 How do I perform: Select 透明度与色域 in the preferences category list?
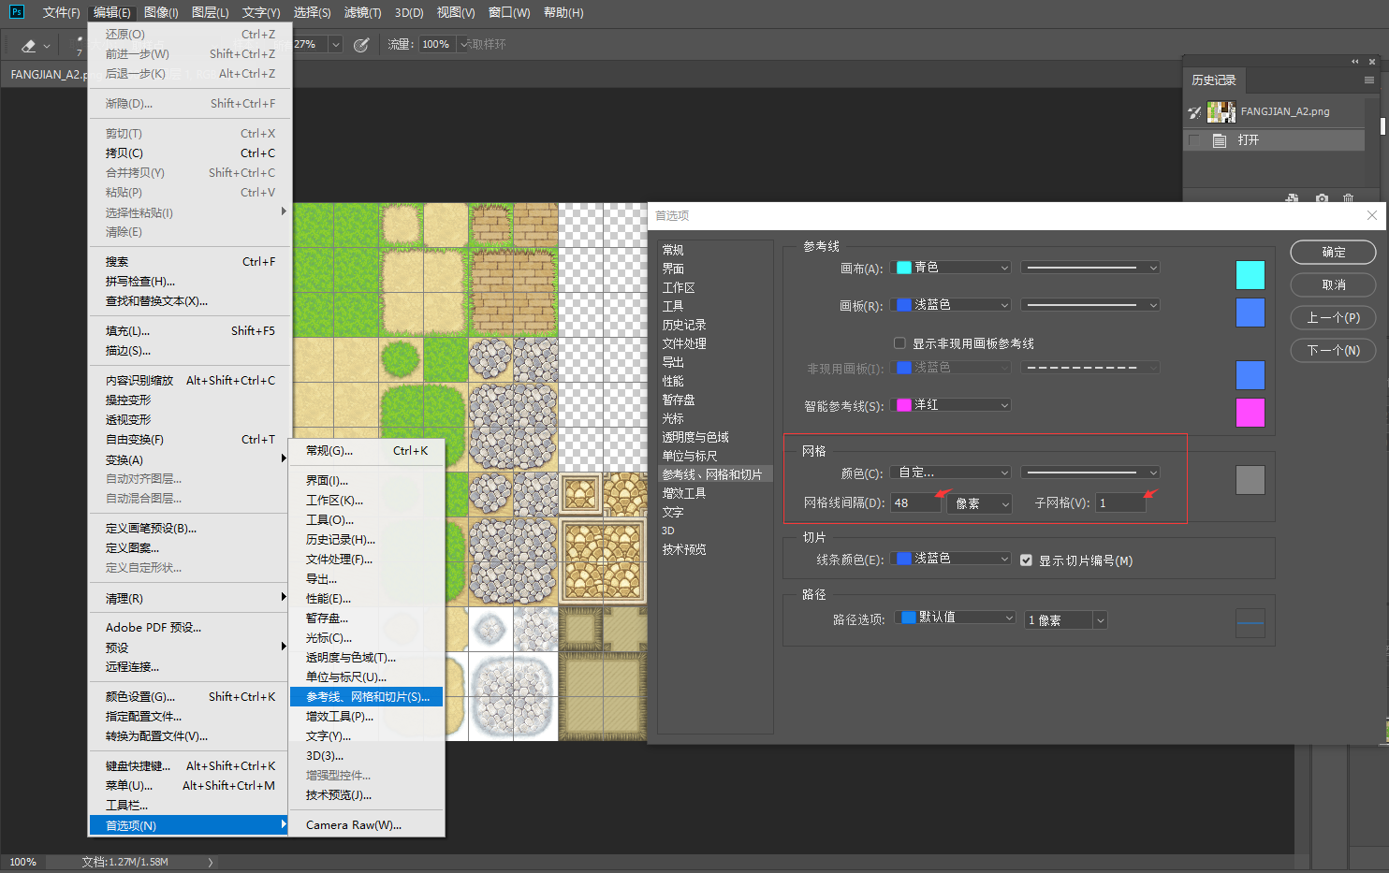[695, 437]
